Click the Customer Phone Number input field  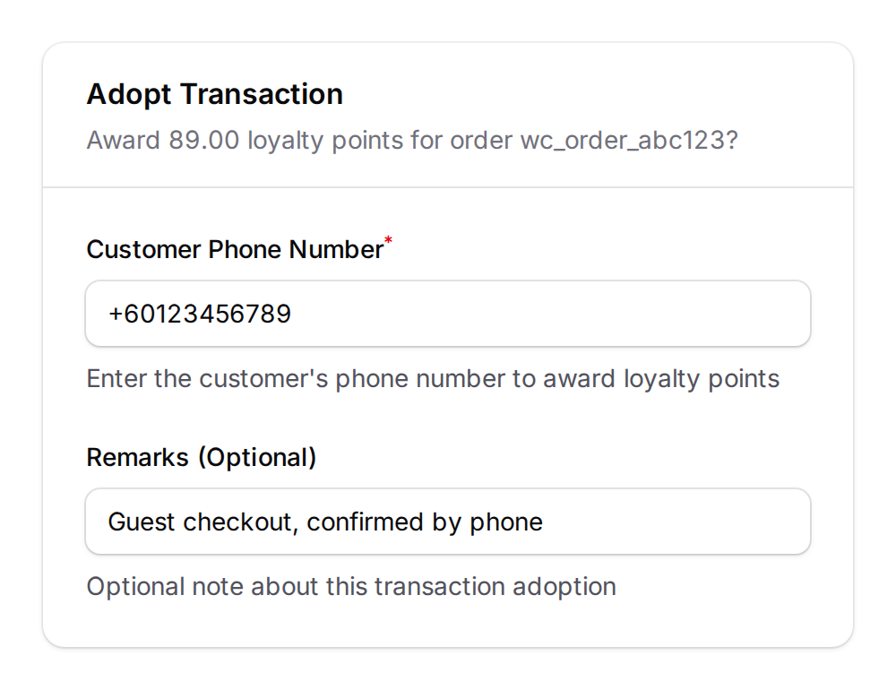pyautogui.click(x=448, y=314)
